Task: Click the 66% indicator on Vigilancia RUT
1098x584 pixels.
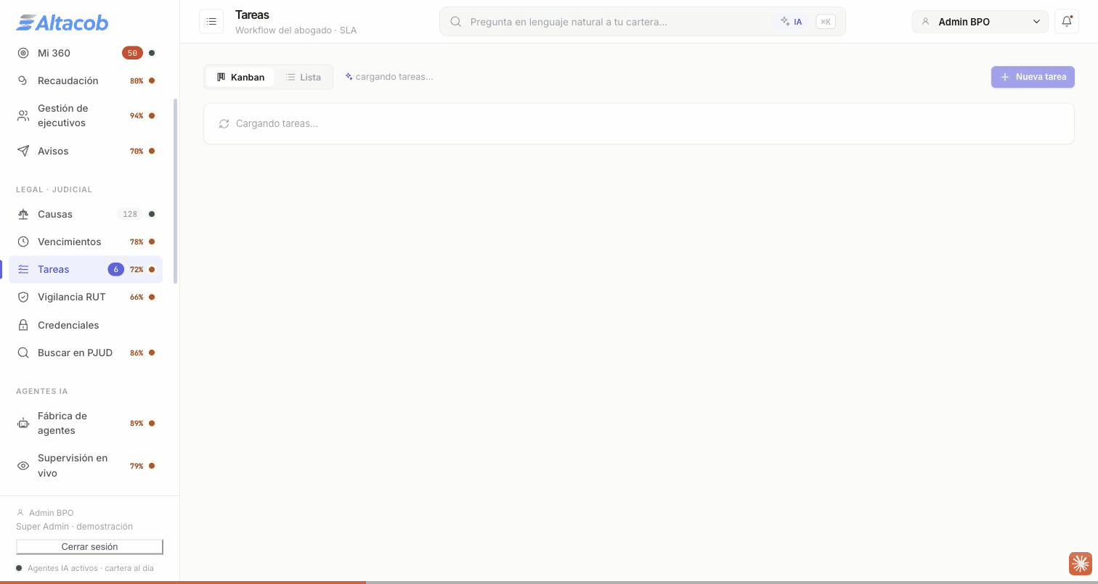Action: (x=137, y=297)
